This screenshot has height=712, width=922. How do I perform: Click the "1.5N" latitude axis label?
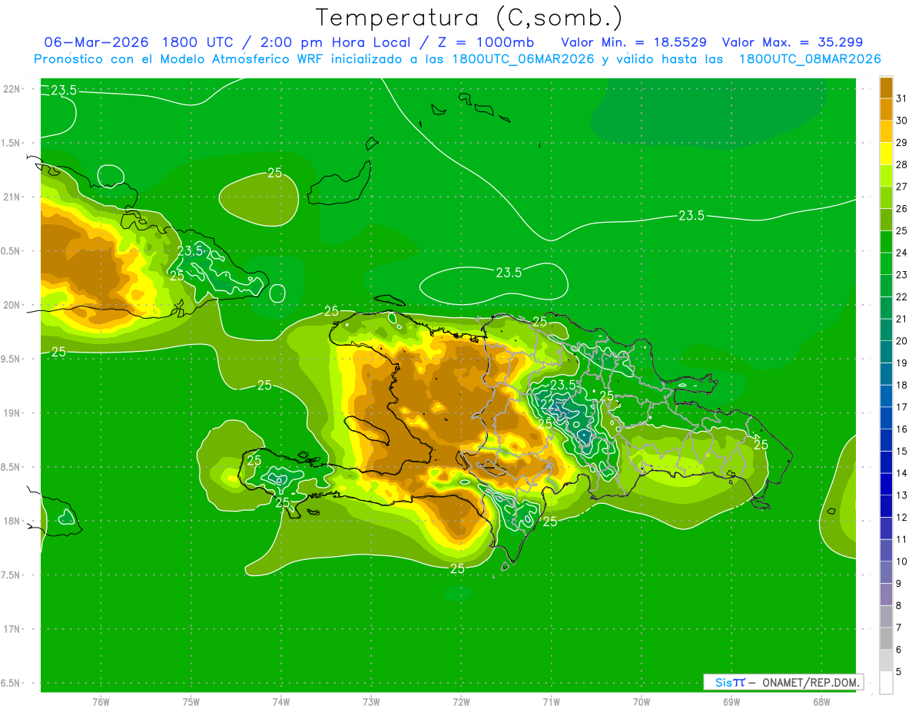pos(11,144)
